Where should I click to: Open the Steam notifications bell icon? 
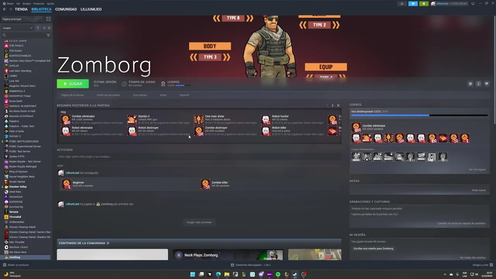click(424, 3)
